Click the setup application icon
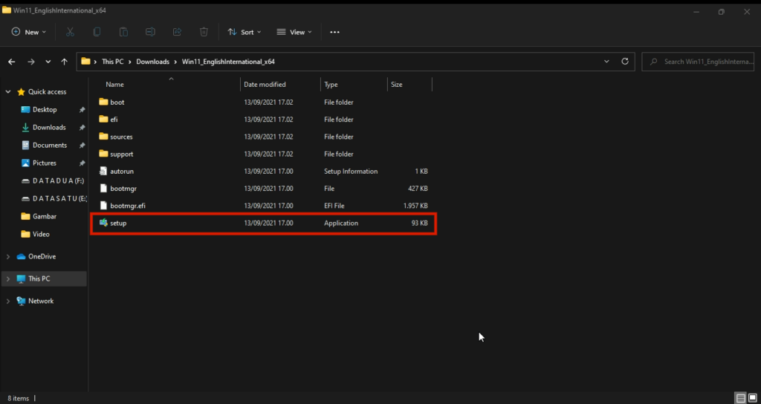Screen dimensions: 761x404 [x=103, y=223]
